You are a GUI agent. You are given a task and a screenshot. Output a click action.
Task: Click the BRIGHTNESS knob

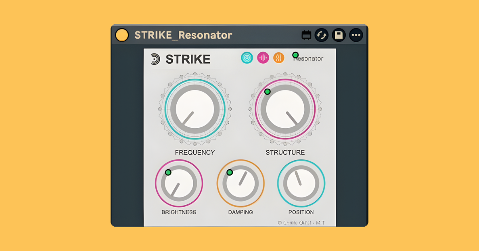(179, 183)
